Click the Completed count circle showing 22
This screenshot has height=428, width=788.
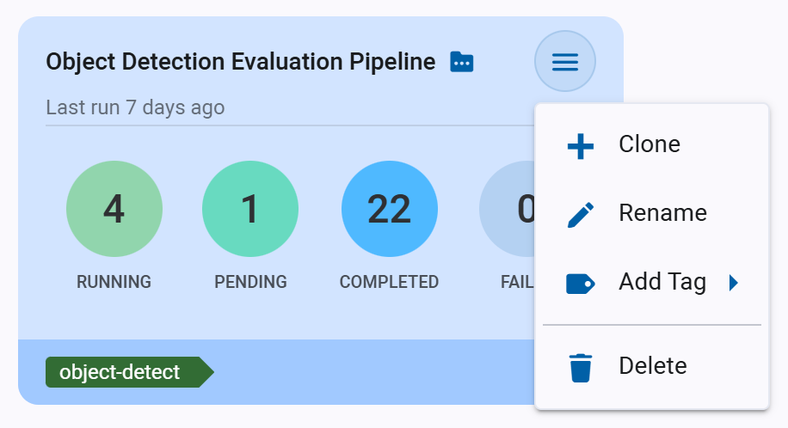390,209
